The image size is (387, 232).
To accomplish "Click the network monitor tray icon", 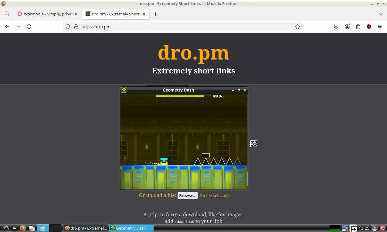I will (345, 228).
